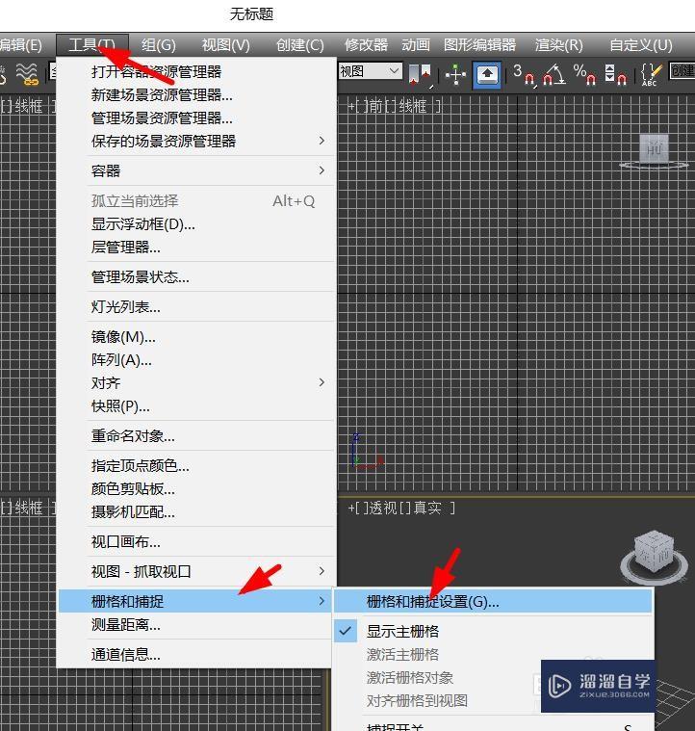Open the reference coordinate system dropdown (视图)
Image resolution: width=695 pixels, height=731 pixels.
(x=371, y=71)
